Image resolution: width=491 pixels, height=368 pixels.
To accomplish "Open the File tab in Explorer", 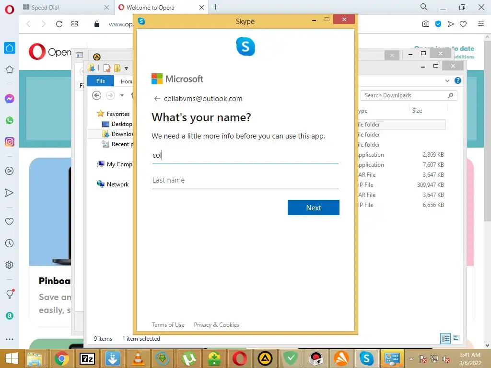I will [101, 81].
